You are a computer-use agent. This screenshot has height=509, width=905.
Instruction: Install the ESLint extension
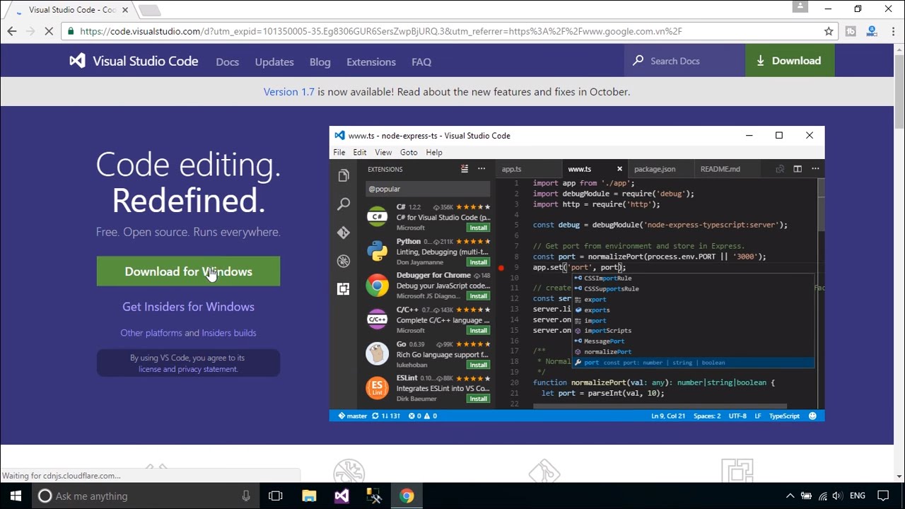479,399
